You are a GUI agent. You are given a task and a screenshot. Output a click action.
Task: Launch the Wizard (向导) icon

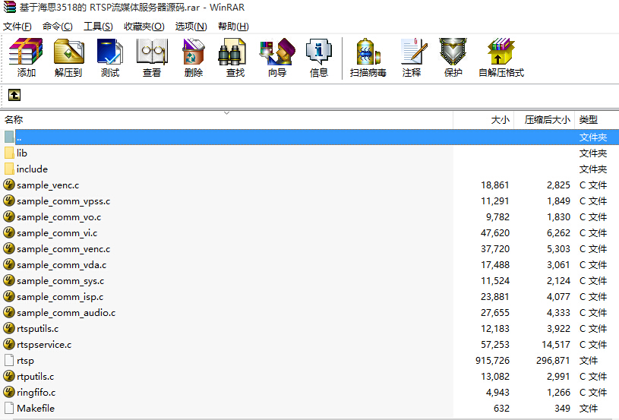tap(277, 52)
